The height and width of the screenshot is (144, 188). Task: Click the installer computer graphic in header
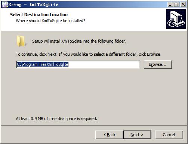tap(176, 19)
